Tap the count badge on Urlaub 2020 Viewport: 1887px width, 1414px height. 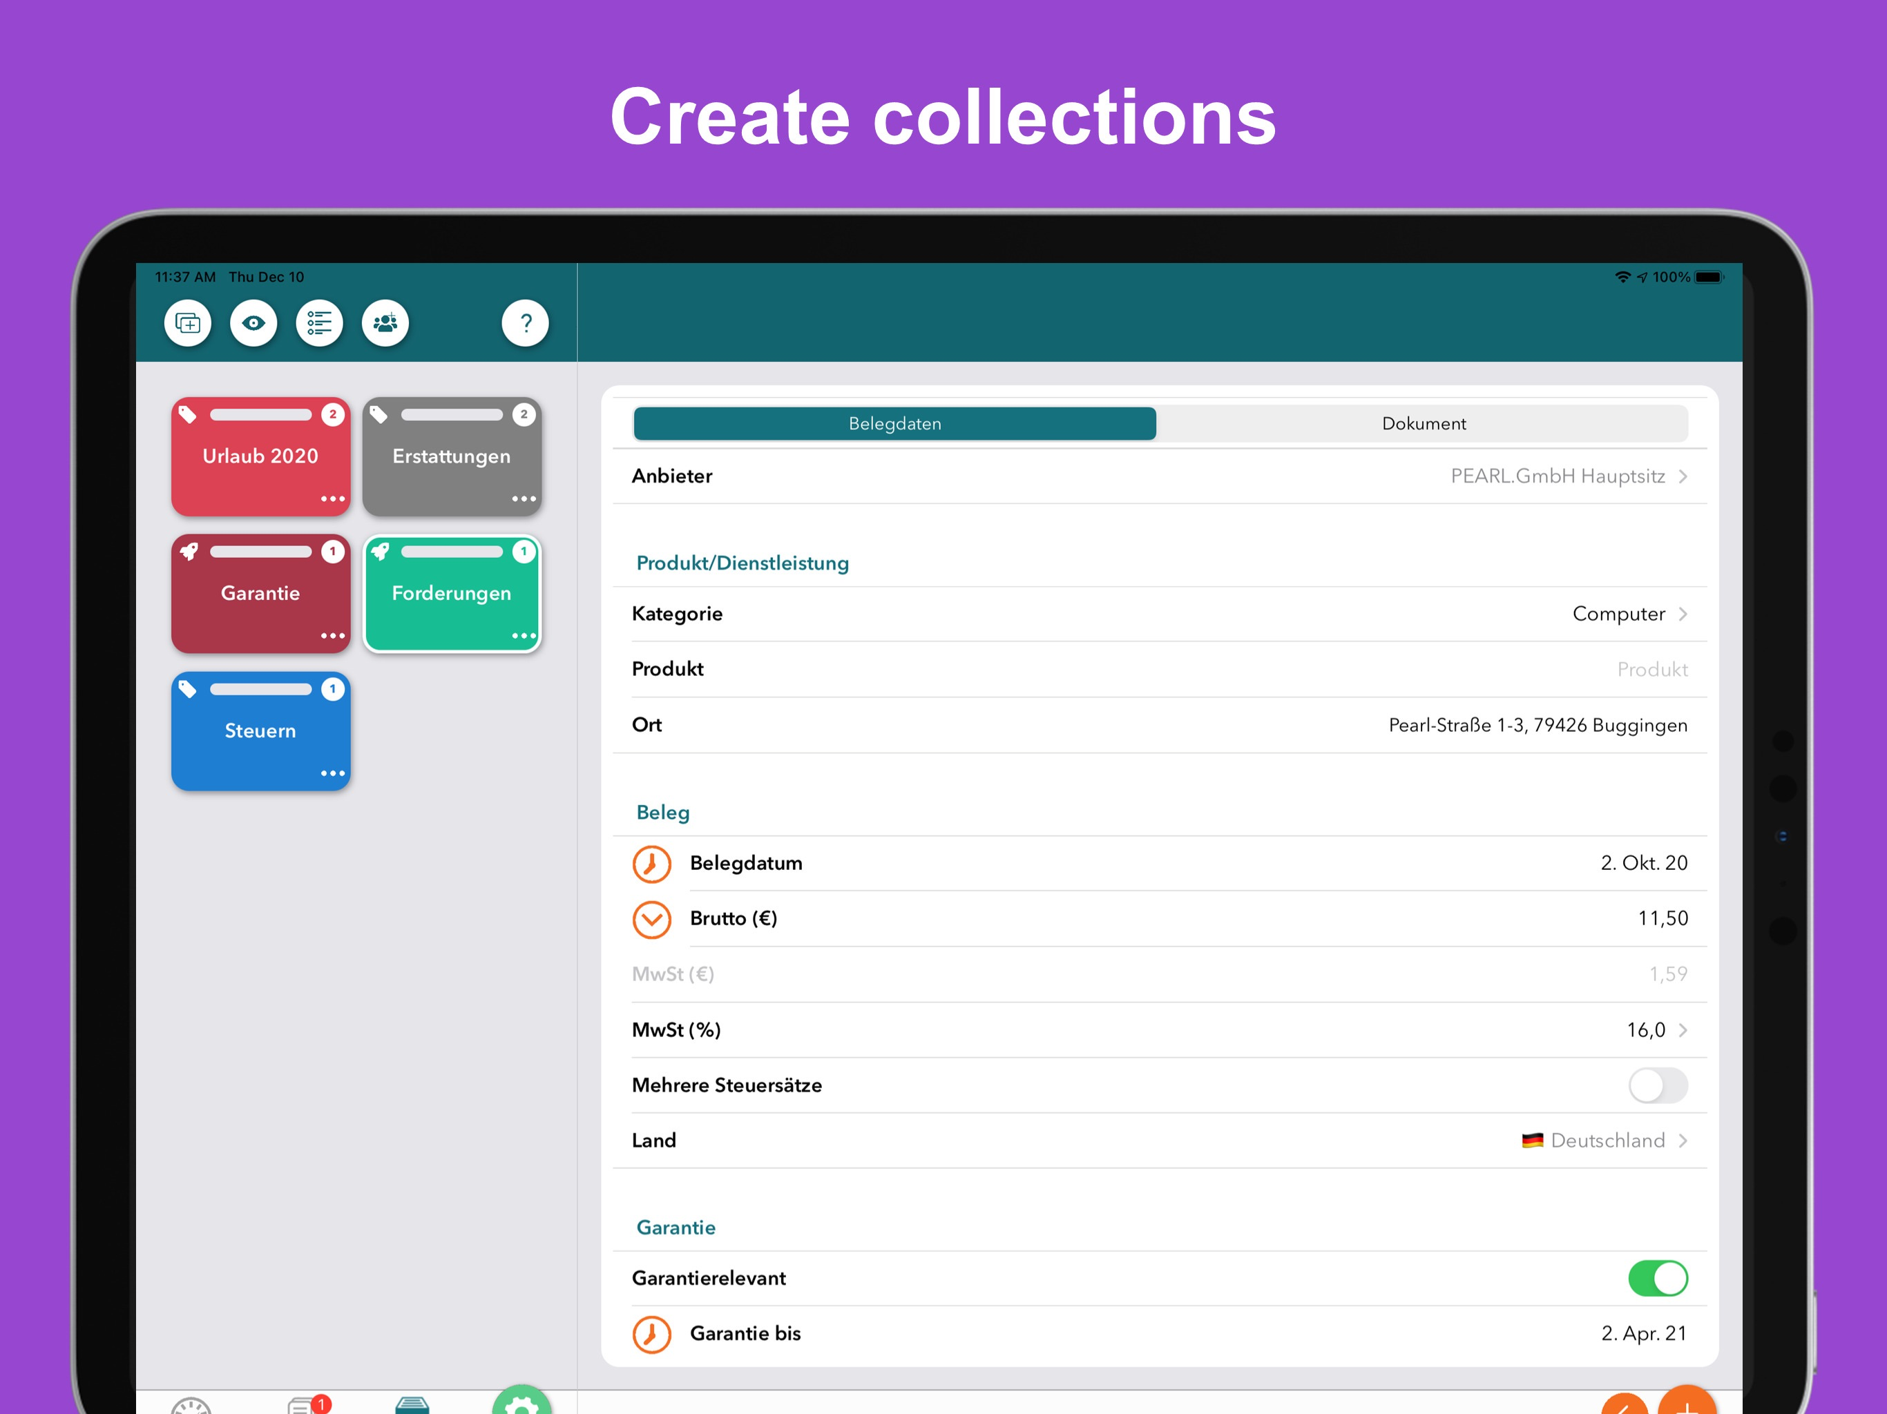point(333,414)
